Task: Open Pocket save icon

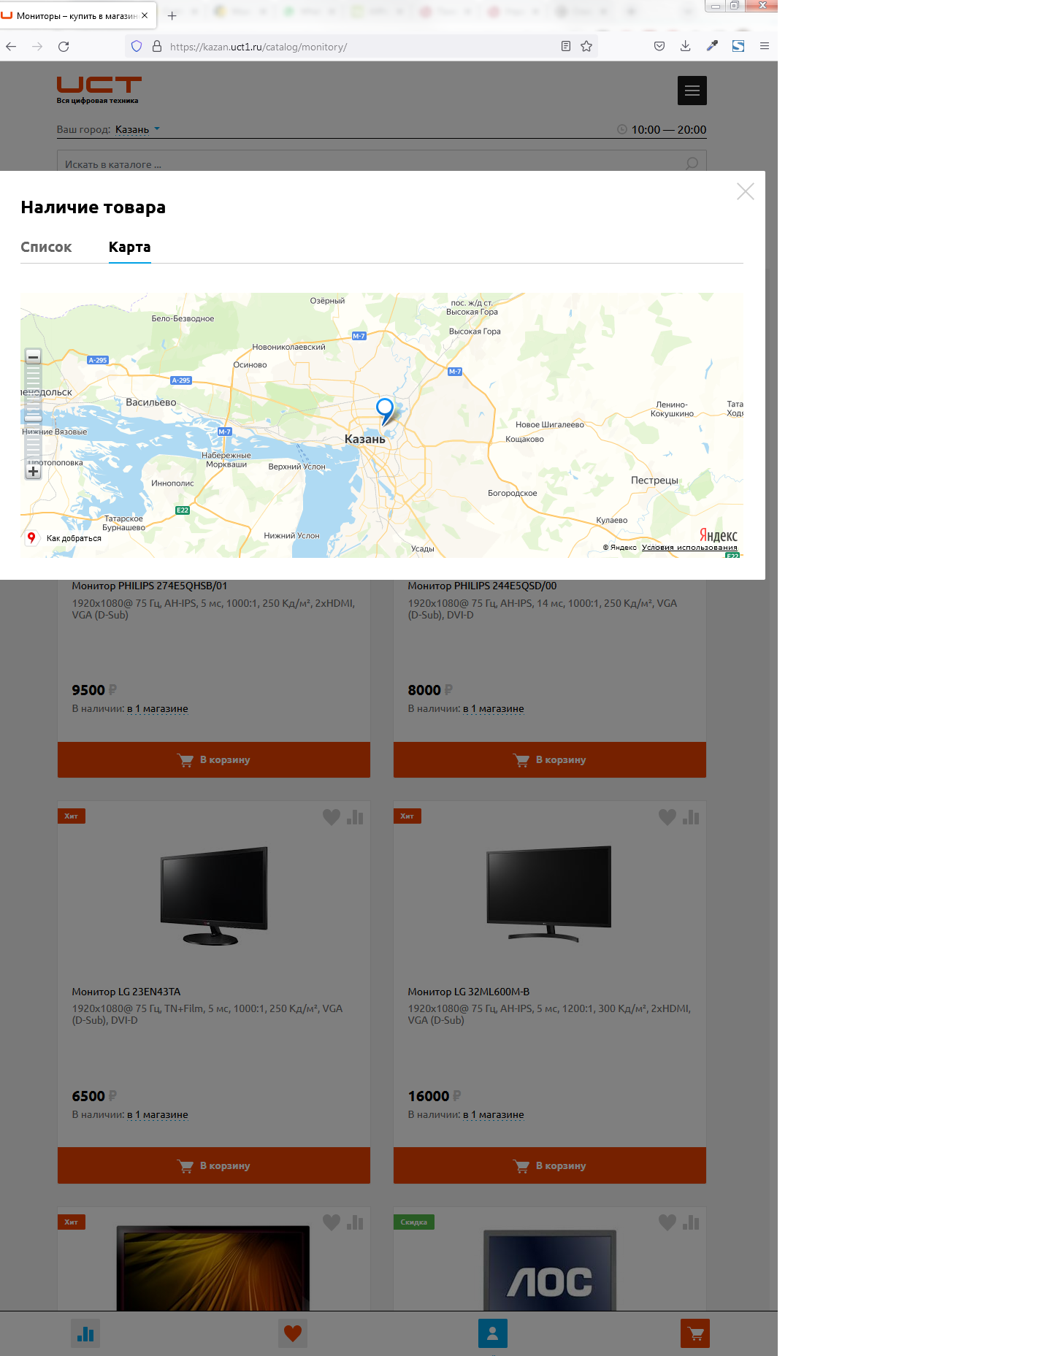Action: [659, 46]
